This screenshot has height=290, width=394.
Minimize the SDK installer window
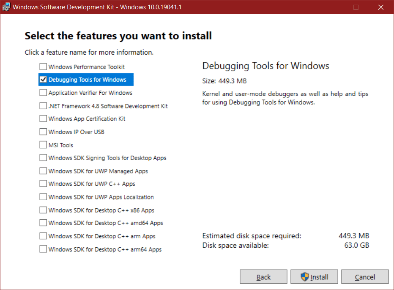point(331,7)
